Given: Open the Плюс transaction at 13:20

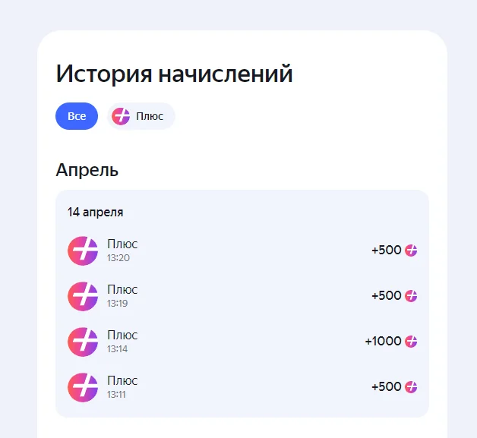Looking at the screenshot, I should [242, 251].
